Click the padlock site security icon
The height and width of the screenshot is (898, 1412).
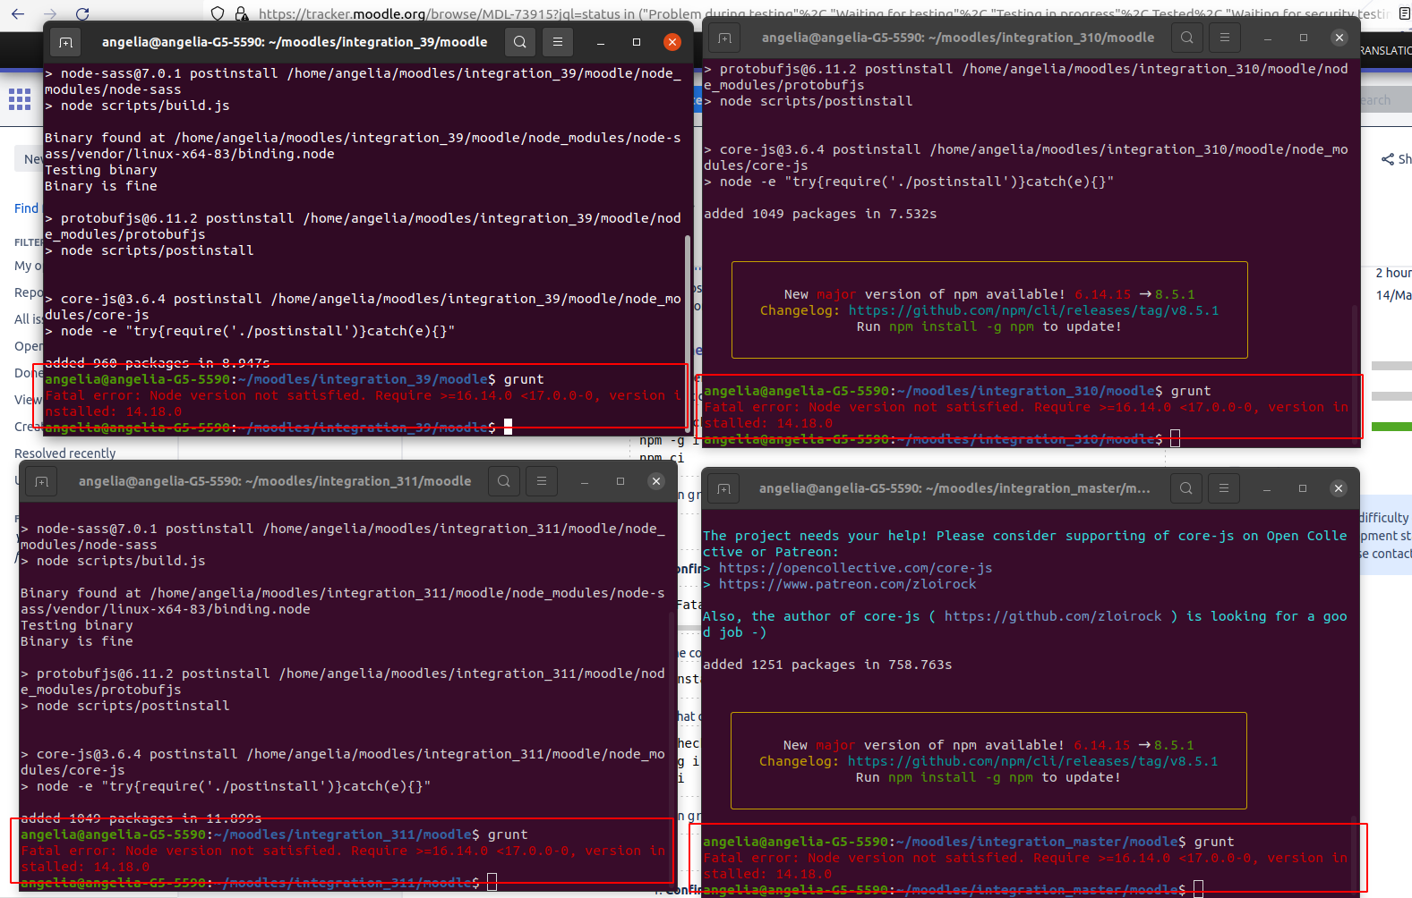coord(242,13)
